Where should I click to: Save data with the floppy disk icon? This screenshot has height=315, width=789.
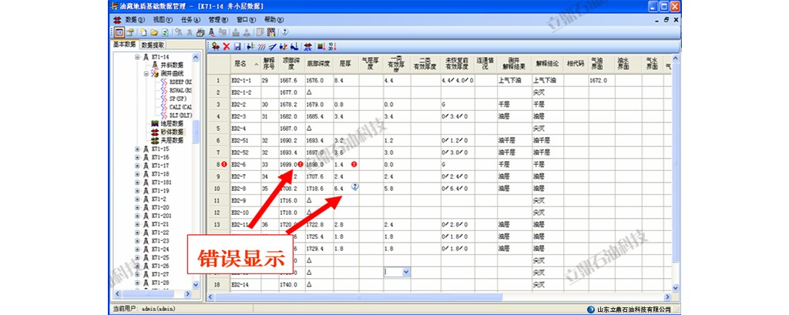(x=237, y=46)
